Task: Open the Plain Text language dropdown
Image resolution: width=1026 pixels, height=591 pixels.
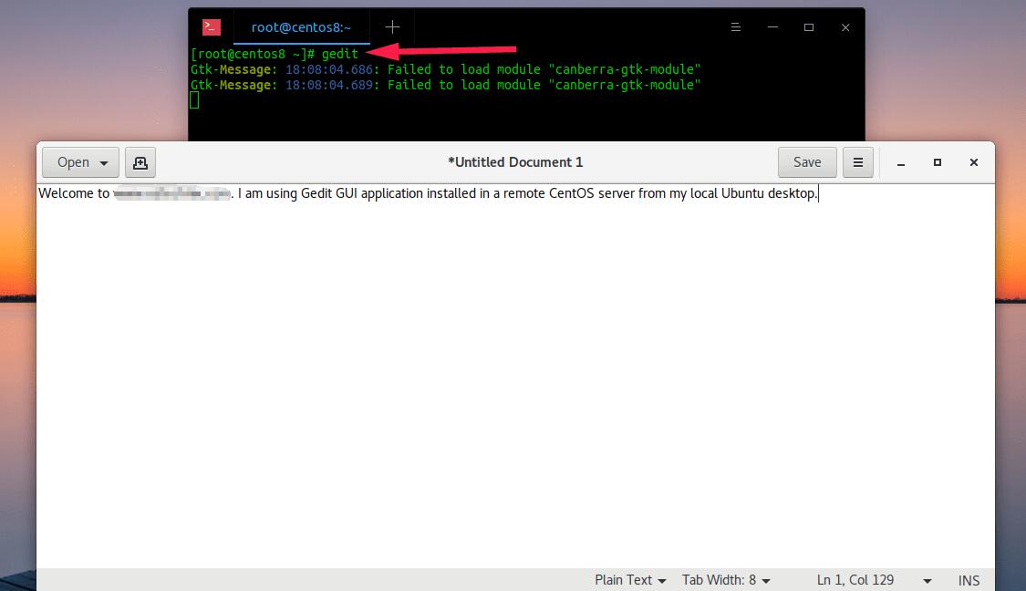Action: click(630, 580)
